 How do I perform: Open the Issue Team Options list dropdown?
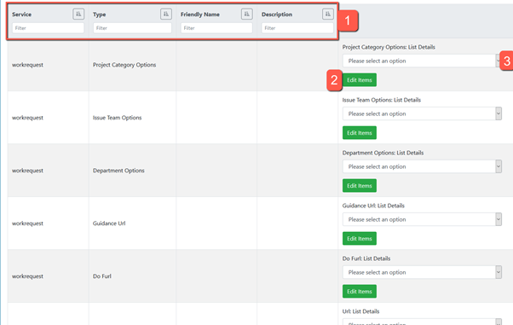click(422, 113)
